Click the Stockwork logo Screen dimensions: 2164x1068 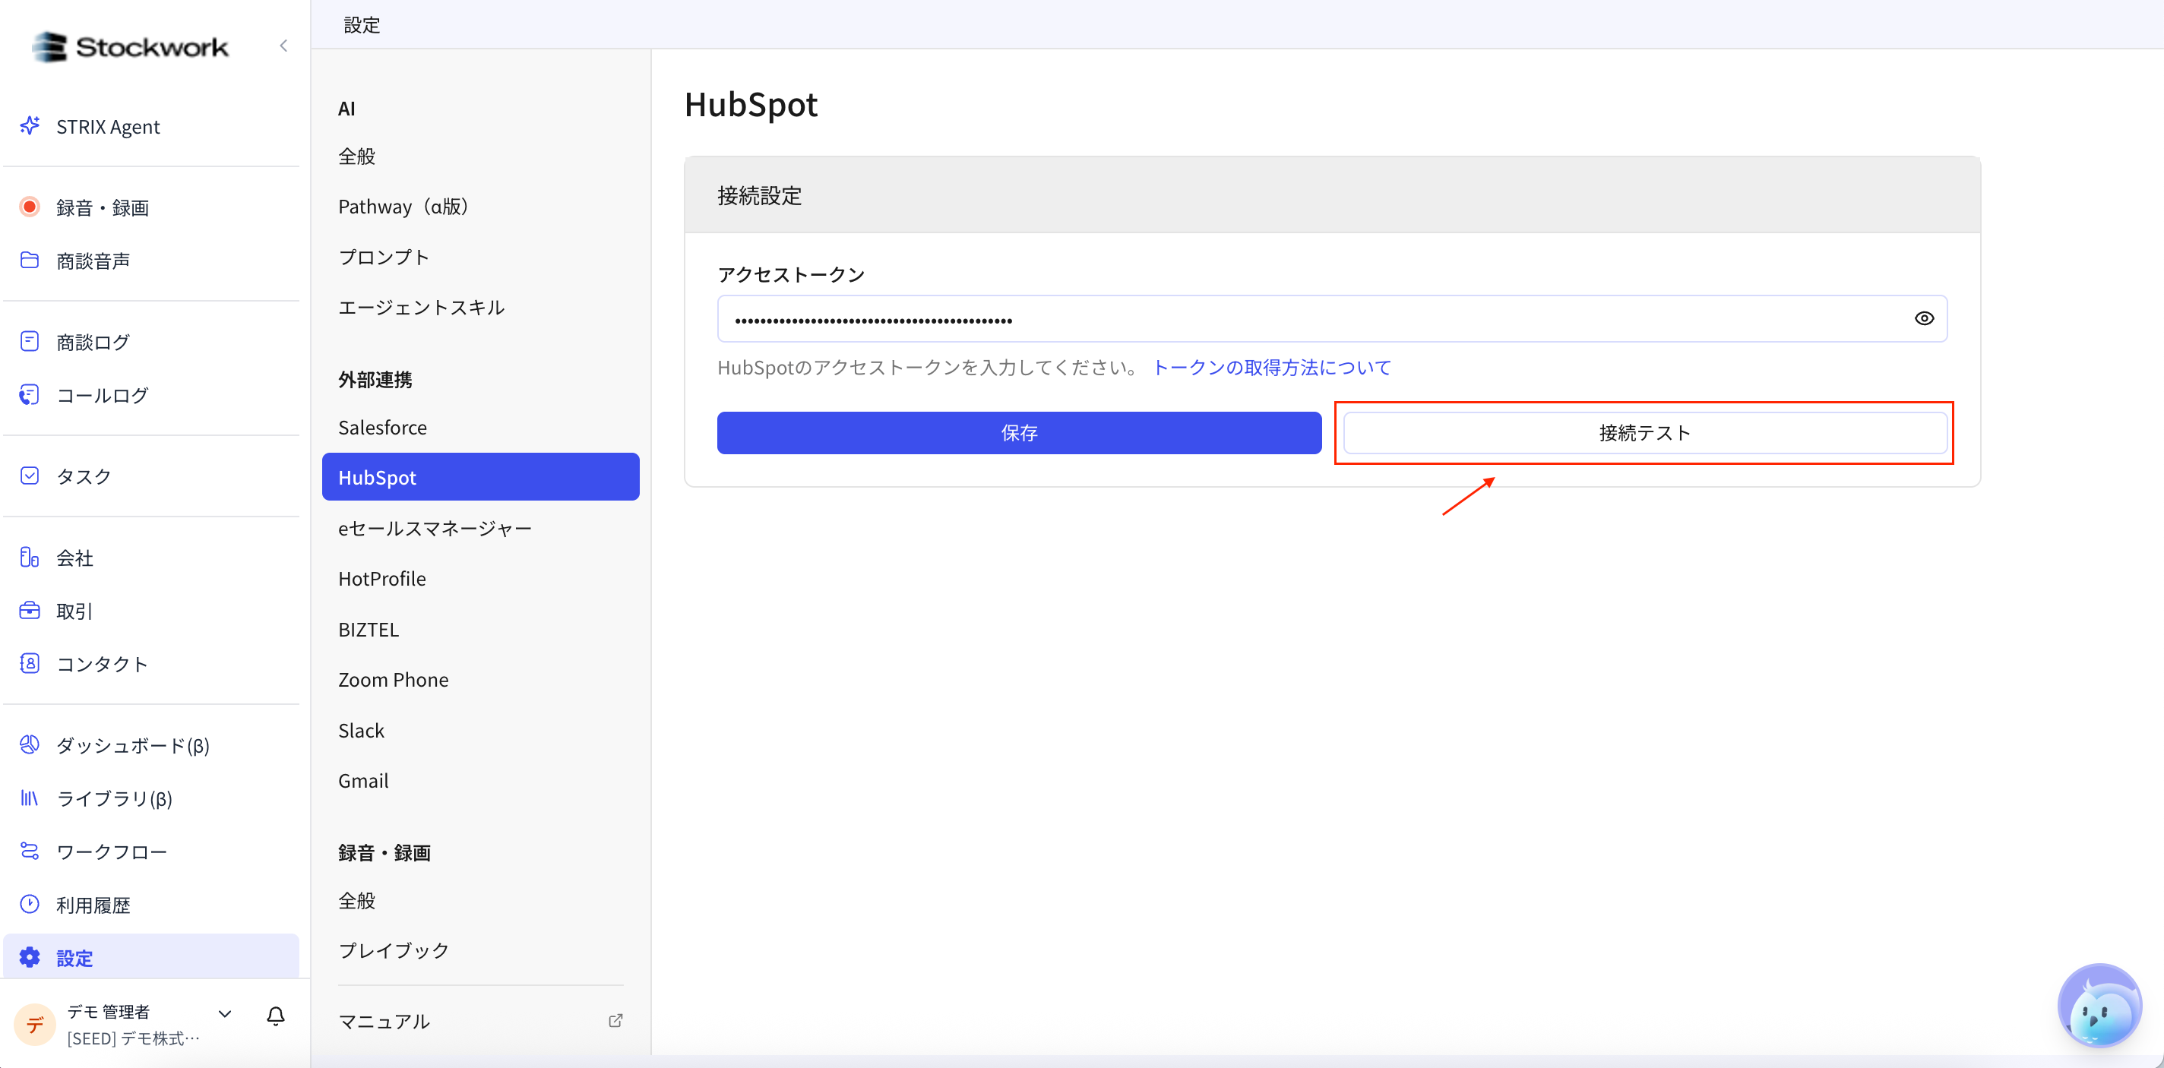pyautogui.click(x=130, y=47)
